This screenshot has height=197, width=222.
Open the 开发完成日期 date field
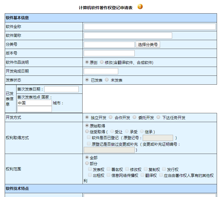pyautogui.click(x=101, y=71)
